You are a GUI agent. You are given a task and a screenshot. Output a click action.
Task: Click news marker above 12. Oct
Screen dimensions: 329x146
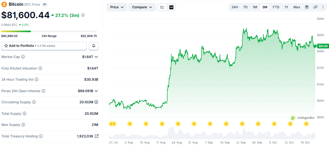[x=290, y=124]
